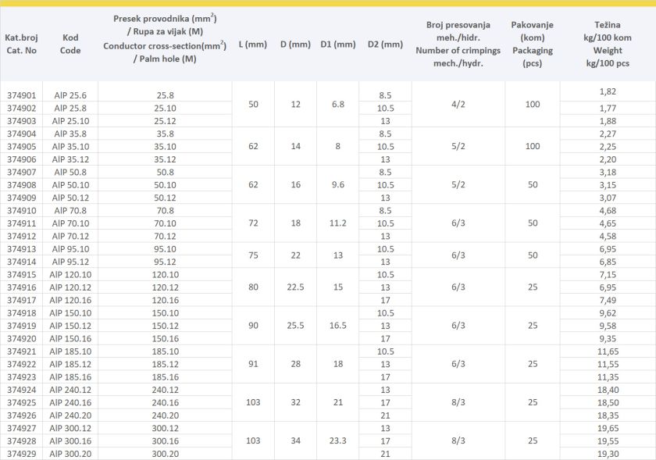Click the D1 (mm) column header

pyautogui.click(x=337, y=45)
